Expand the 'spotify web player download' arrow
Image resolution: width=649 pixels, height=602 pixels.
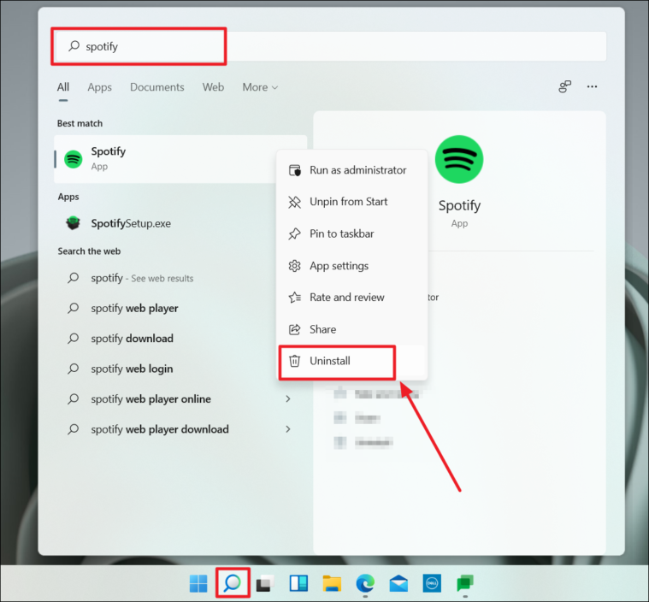coord(288,429)
